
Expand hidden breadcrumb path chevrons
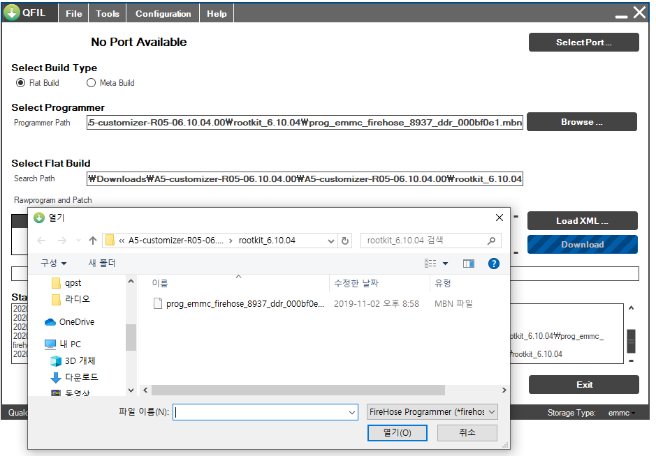tap(122, 241)
